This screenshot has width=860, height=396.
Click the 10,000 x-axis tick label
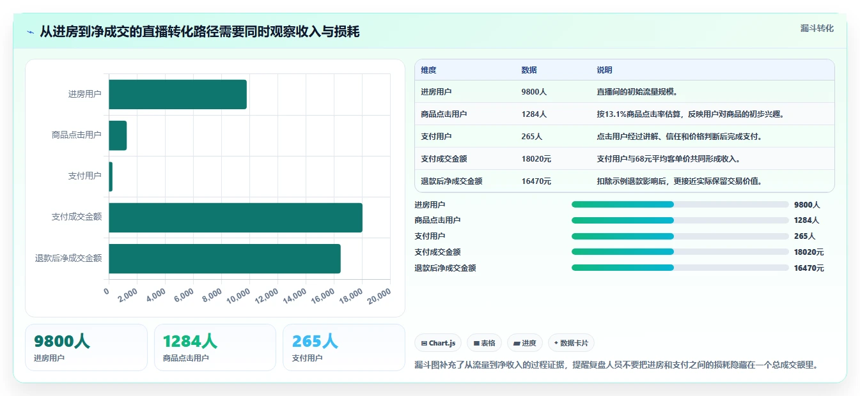pyautogui.click(x=238, y=296)
